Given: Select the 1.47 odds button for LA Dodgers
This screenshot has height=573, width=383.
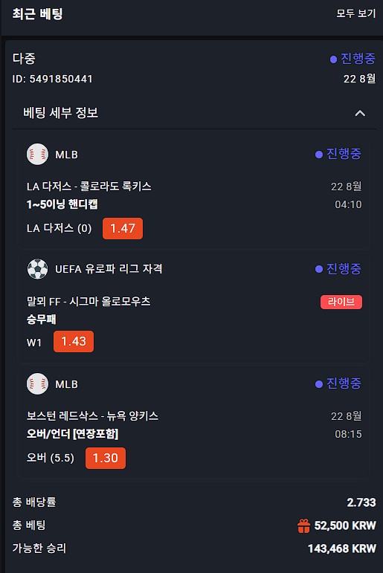Looking at the screenshot, I should tap(123, 228).
